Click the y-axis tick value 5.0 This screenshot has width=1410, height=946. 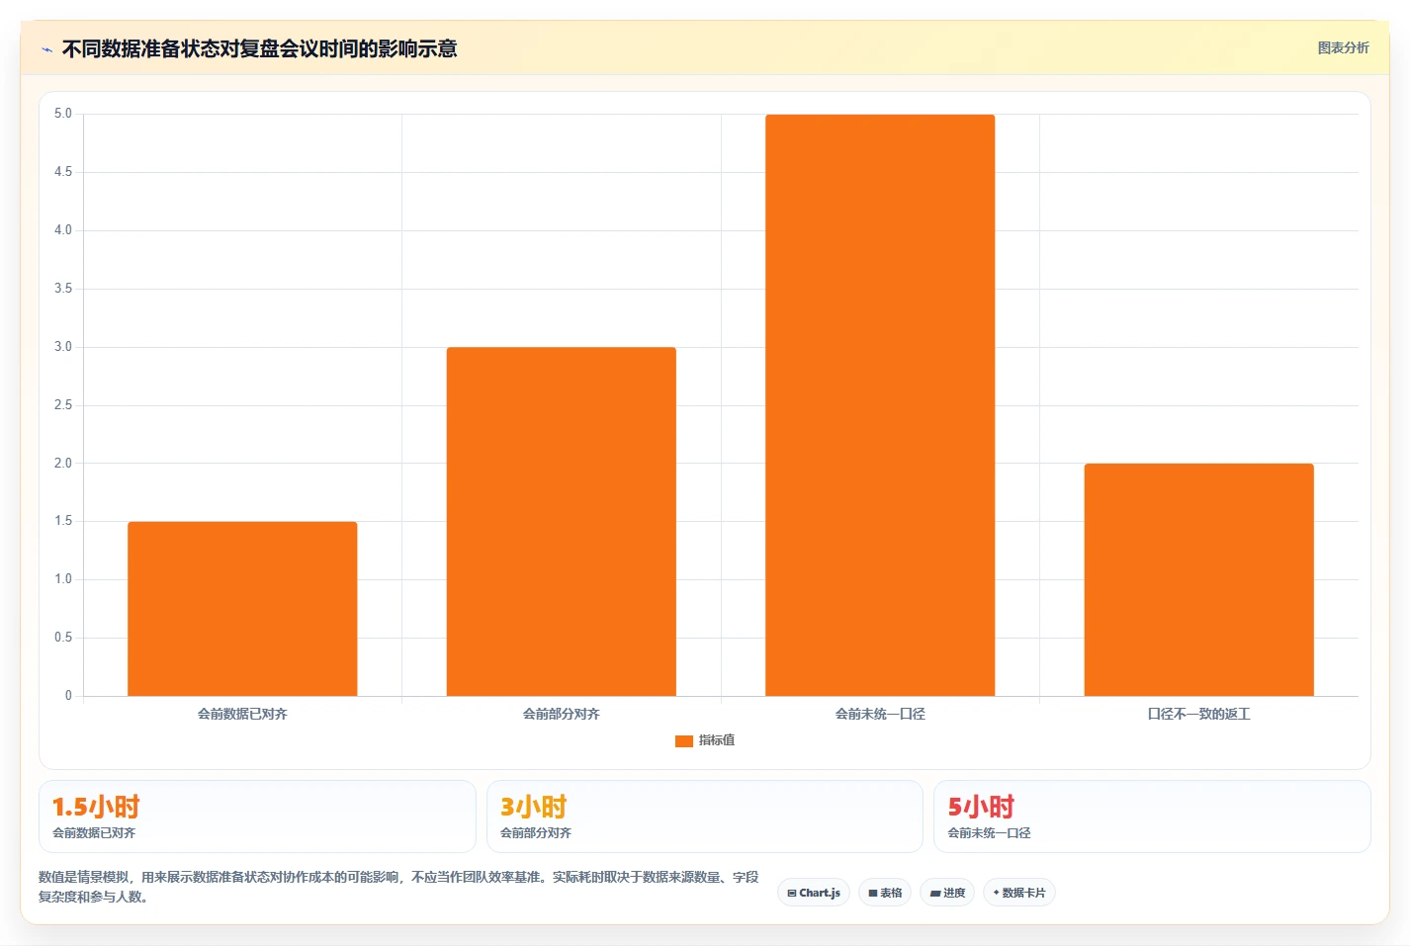[63, 114]
